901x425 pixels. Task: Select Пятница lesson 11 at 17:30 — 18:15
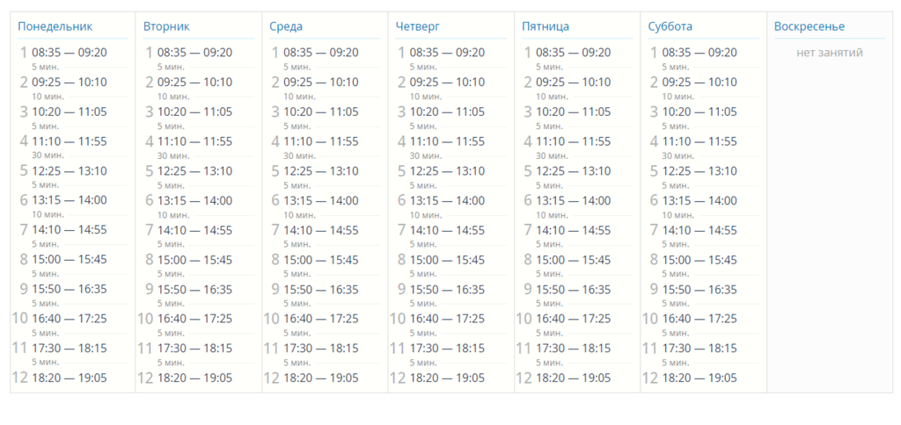pyautogui.click(x=573, y=349)
